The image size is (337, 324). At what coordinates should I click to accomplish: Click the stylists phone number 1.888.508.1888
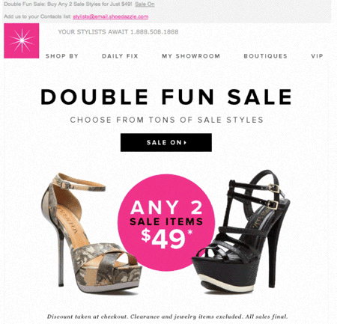pos(154,32)
